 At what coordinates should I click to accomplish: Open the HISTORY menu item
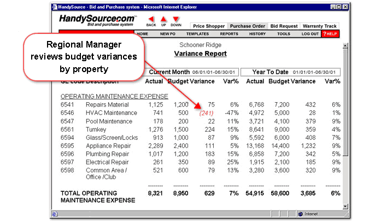click(x=257, y=34)
